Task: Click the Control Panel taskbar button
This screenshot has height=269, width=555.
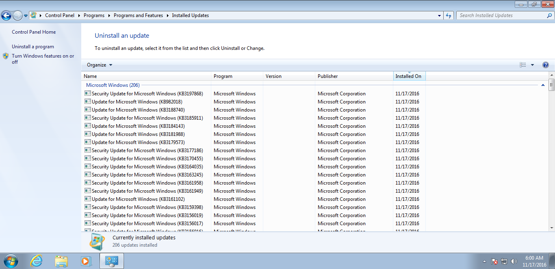Action: tap(111, 261)
